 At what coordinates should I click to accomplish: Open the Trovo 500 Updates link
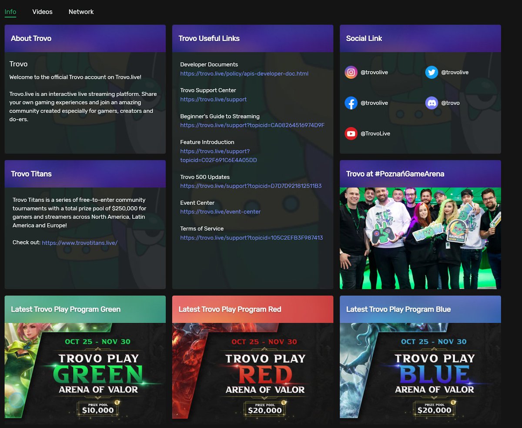(251, 186)
